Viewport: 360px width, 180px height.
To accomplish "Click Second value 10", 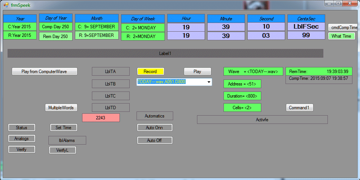I will [x=266, y=26].
